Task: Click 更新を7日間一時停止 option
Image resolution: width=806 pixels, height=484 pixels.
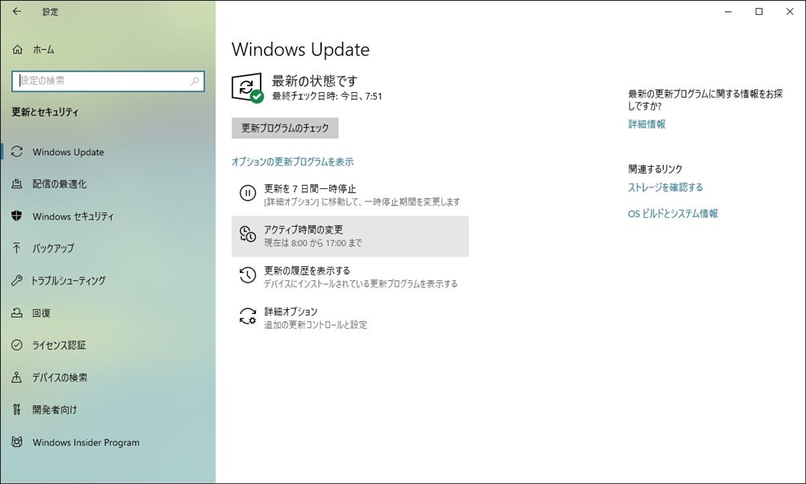Action: click(350, 194)
